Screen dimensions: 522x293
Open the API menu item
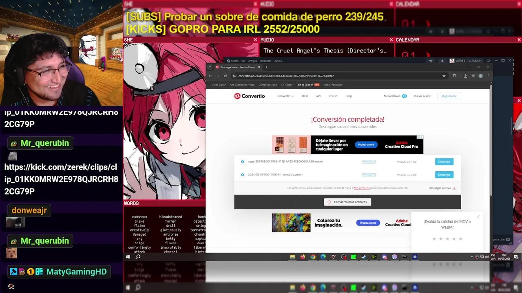(x=318, y=96)
